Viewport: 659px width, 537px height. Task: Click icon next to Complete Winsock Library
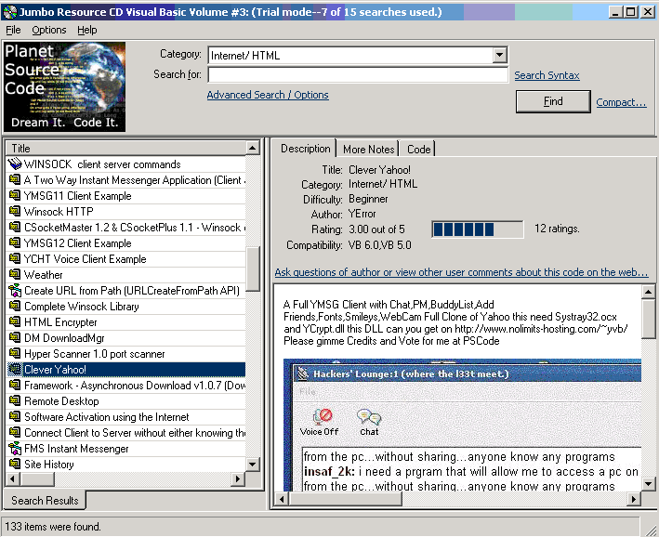[x=15, y=306]
